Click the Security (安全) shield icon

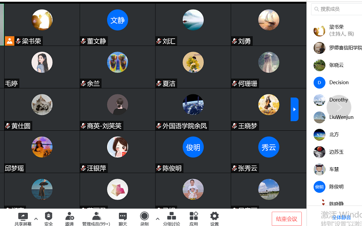tap(48, 219)
